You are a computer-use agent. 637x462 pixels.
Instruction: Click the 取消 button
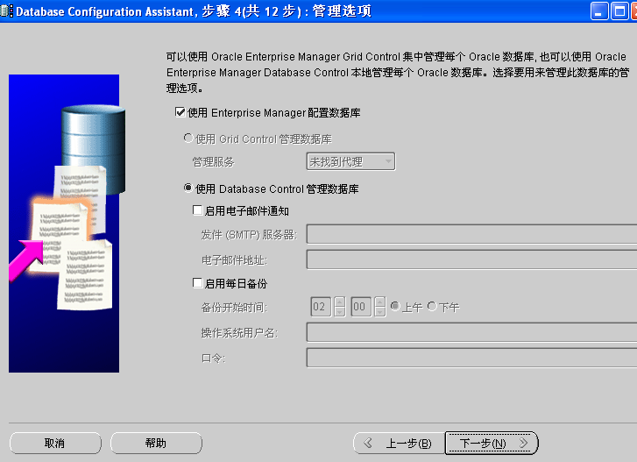point(55,443)
